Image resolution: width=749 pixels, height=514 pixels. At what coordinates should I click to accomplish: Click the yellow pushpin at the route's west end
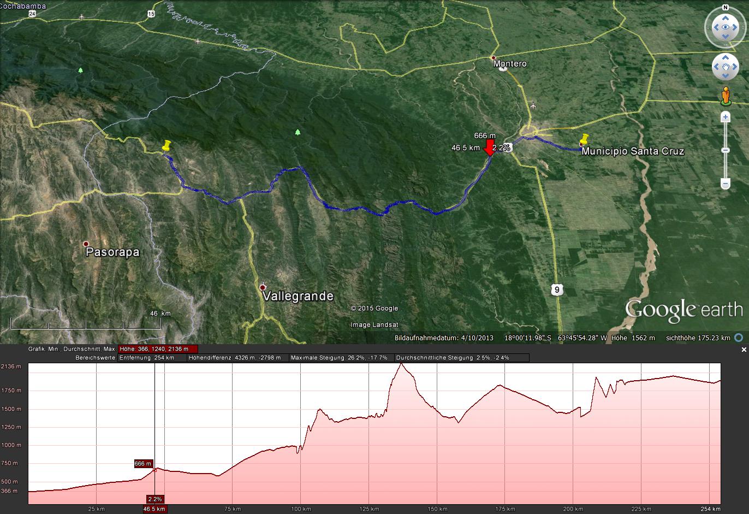[167, 147]
